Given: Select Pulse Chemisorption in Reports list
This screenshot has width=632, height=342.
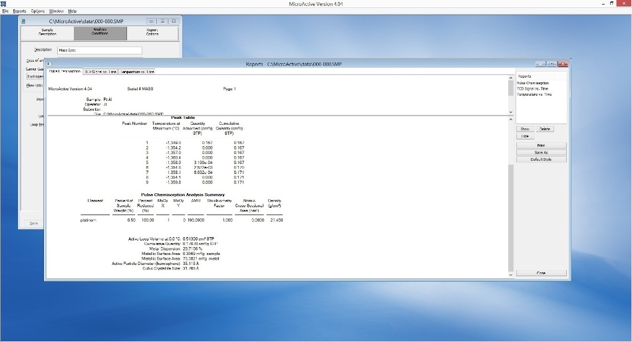Looking at the screenshot, I should click(533, 83).
